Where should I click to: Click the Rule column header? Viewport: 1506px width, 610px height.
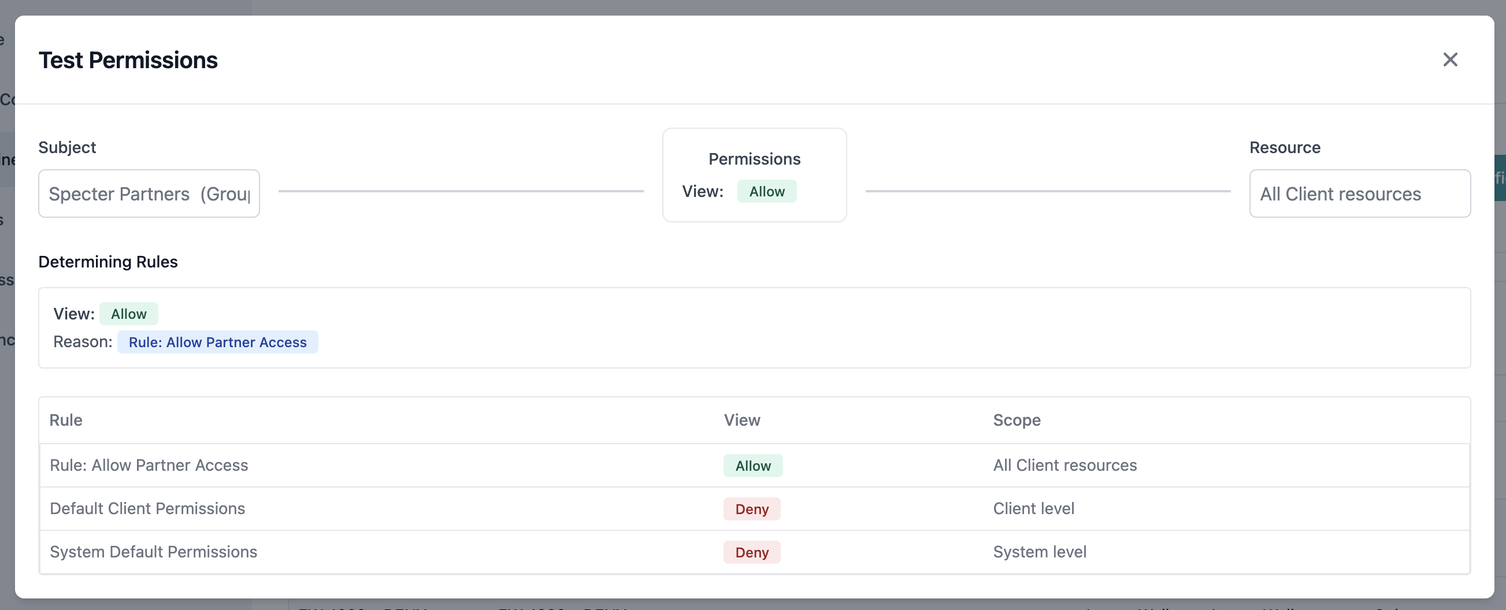click(x=65, y=420)
